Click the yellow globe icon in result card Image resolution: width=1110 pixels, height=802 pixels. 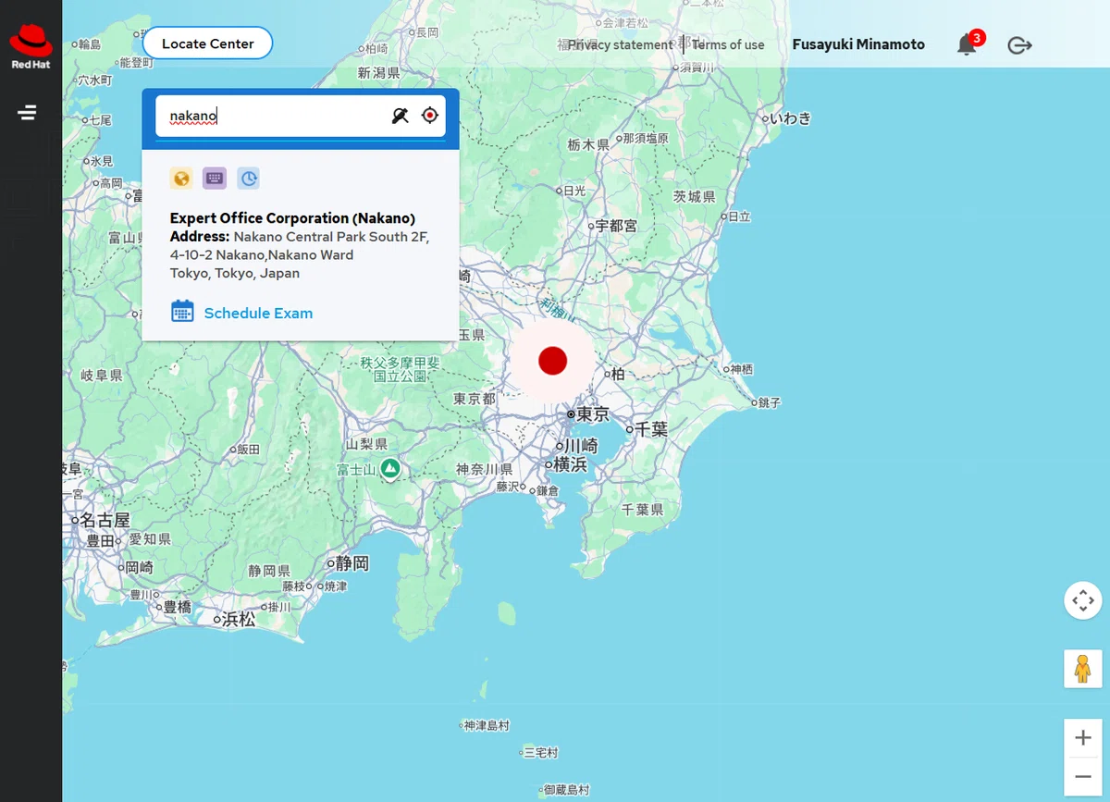(181, 179)
